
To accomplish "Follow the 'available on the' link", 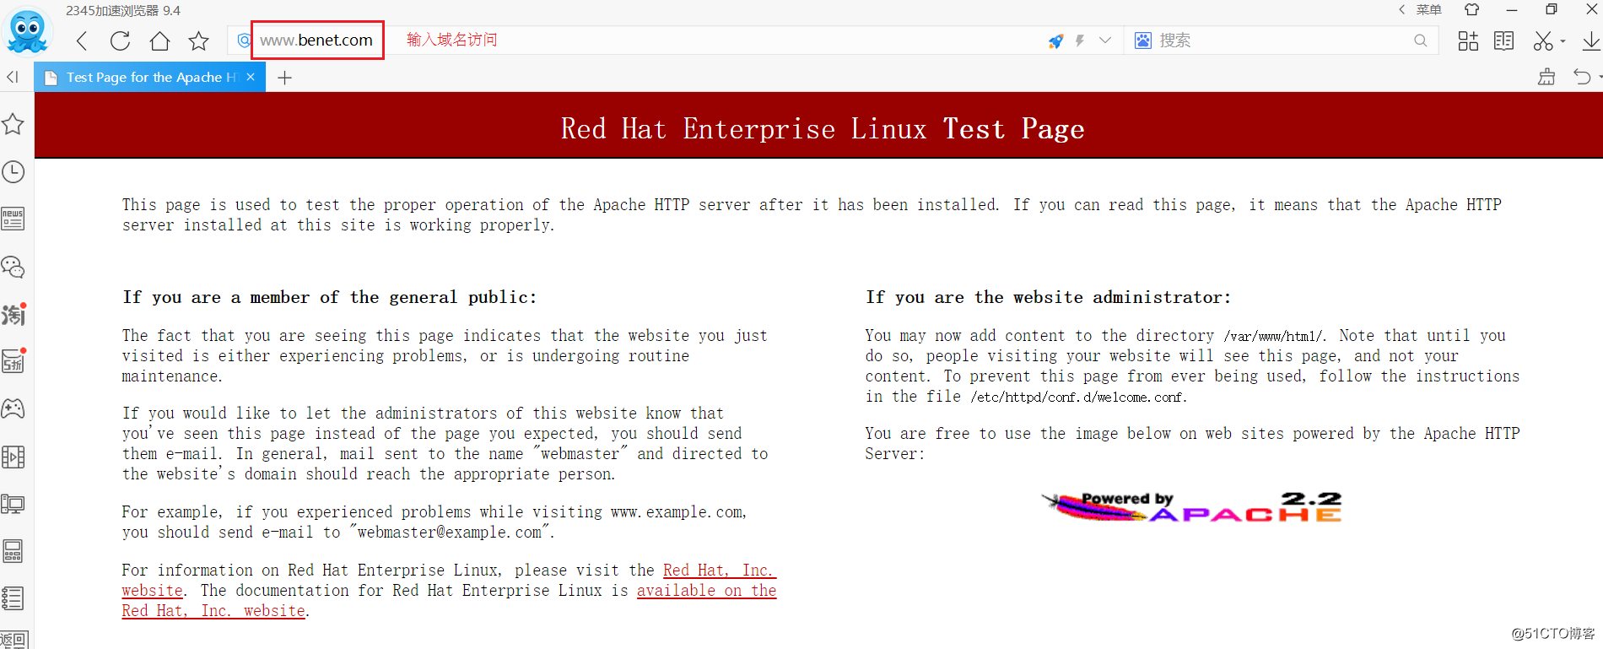I will click(706, 591).
